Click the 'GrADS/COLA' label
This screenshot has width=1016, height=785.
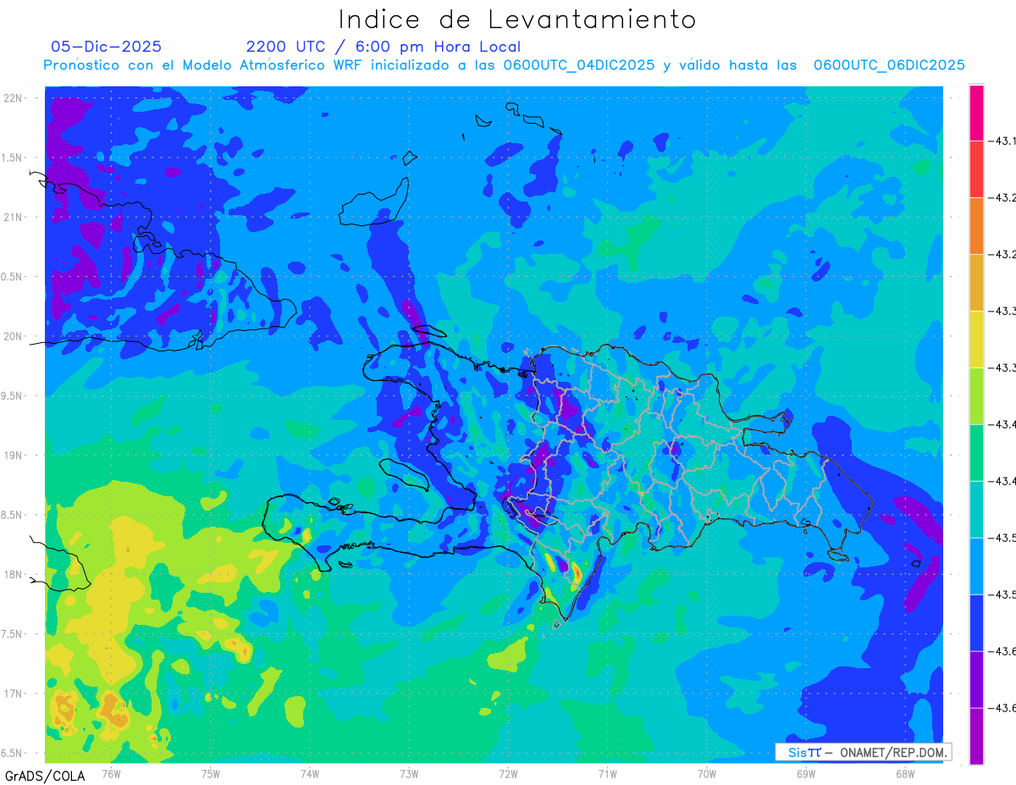[45, 776]
